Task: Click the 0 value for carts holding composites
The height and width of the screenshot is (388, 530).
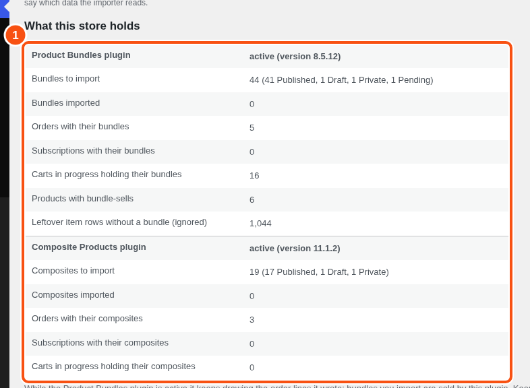Action: coord(252,368)
